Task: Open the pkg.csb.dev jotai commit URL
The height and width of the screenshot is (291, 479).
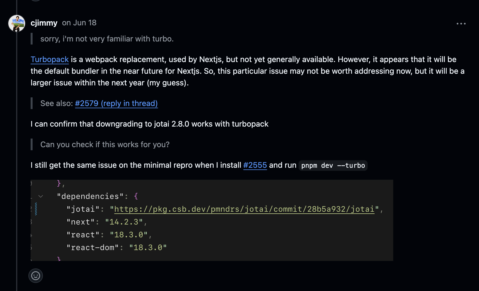Action: point(244,209)
